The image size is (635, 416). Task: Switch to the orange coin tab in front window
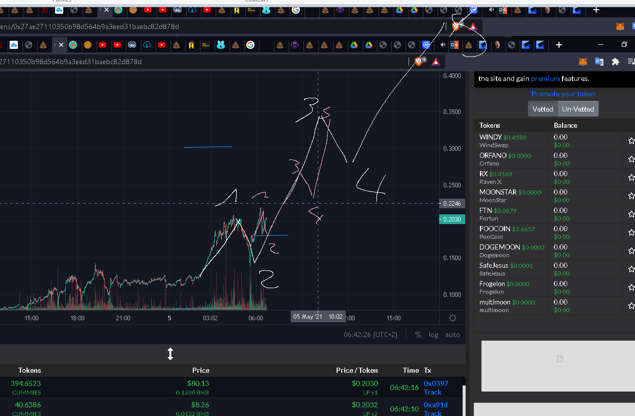coord(87,45)
